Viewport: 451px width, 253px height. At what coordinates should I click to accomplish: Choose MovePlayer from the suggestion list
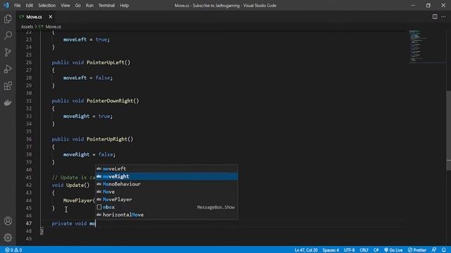(166, 200)
